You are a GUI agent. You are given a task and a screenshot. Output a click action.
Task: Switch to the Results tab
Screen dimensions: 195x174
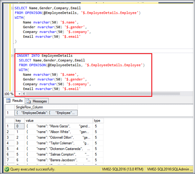pos(15,101)
